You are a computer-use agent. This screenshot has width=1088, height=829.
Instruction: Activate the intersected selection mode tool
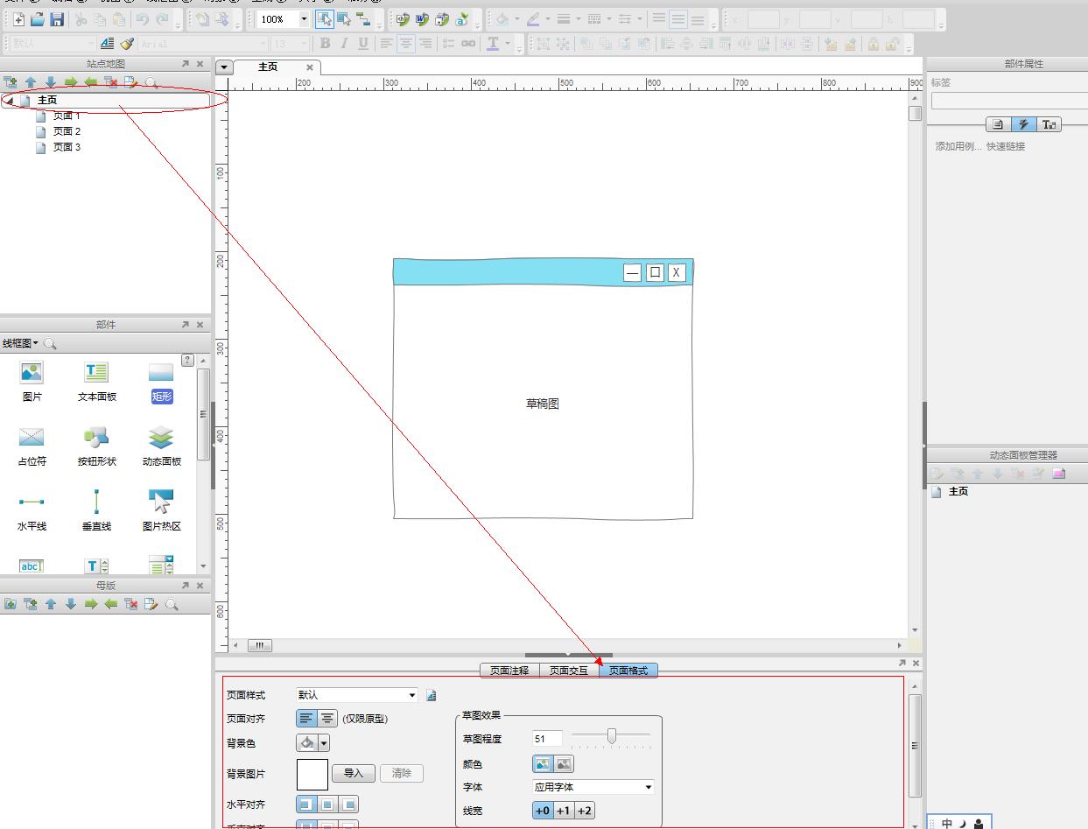coord(325,19)
